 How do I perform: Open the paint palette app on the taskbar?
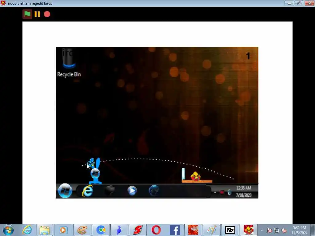(82, 230)
